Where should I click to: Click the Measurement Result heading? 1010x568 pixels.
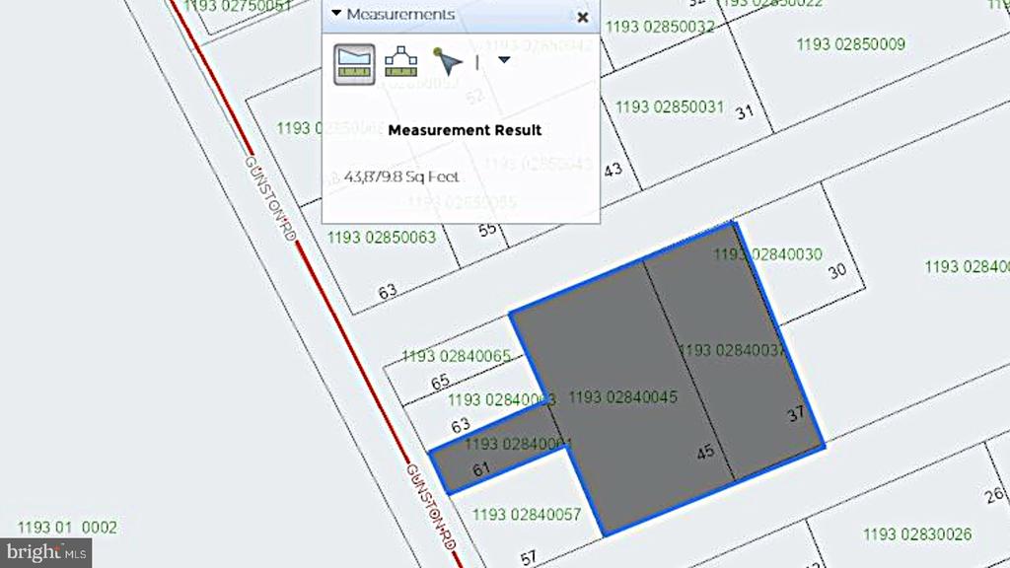pyautogui.click(x=465, y=130)
